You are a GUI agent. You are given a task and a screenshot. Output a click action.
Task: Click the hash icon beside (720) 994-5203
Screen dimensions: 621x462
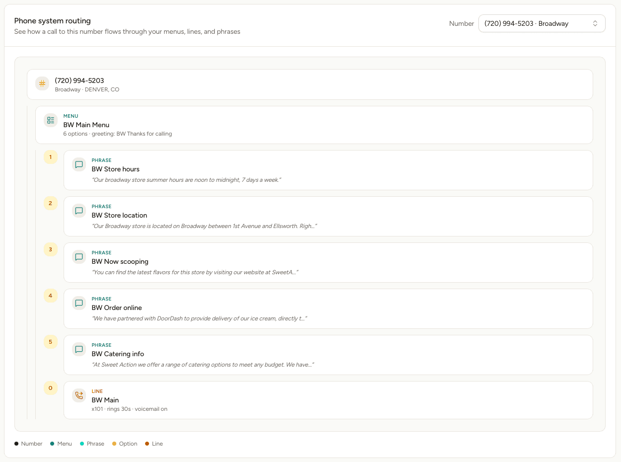tap(42, 83)
